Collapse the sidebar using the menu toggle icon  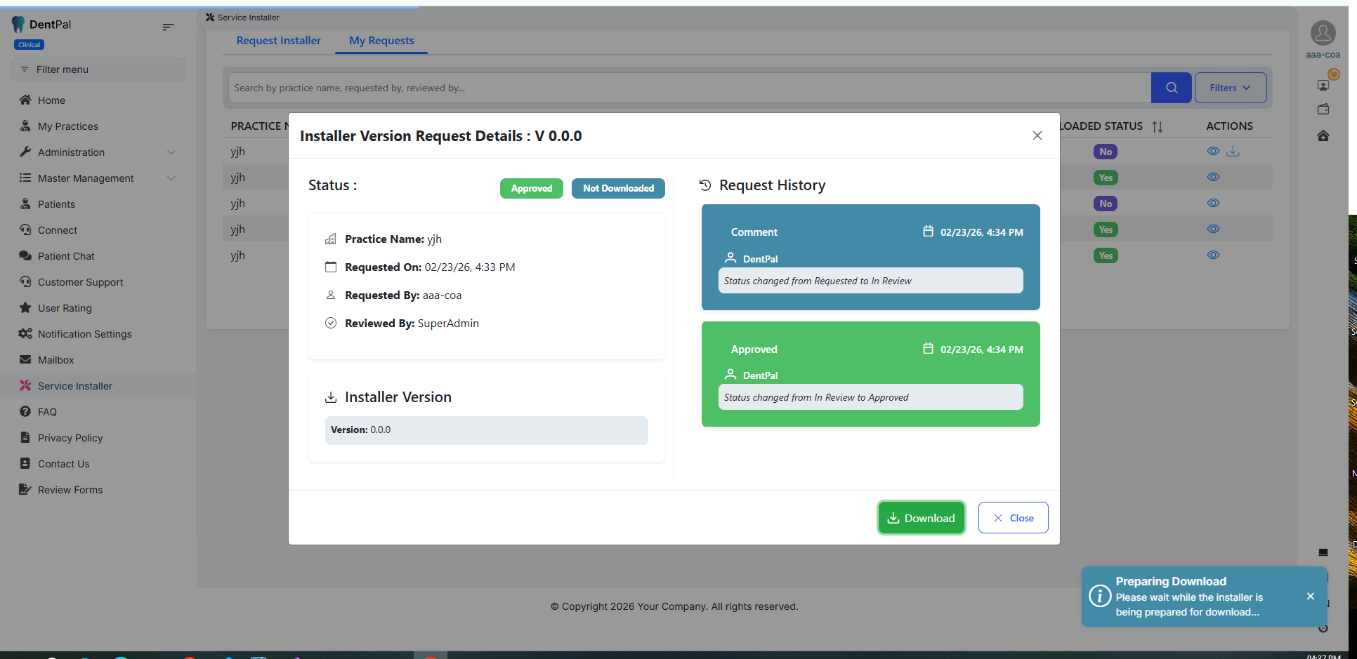[x=168, y=27]
